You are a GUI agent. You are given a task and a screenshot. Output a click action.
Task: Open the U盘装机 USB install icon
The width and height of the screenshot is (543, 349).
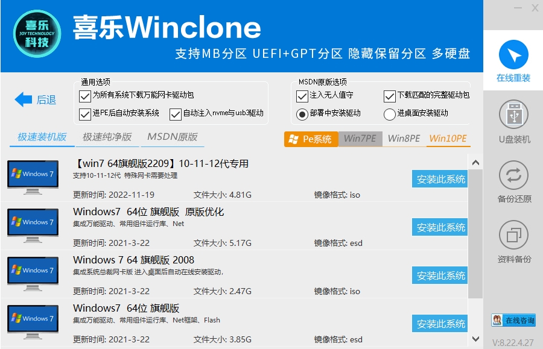click(513, 115)
